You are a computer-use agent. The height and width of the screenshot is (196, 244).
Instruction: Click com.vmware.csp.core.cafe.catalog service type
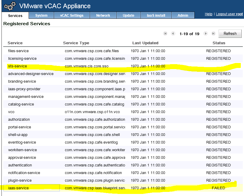coord(94,104)
